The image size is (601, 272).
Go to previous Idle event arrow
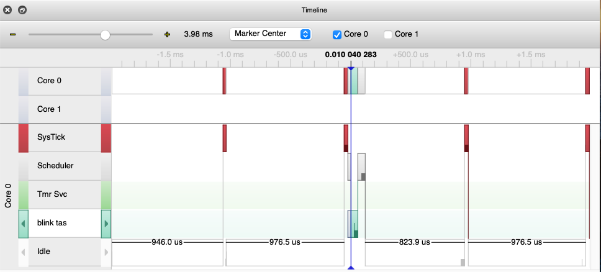(x=24, y=252)
